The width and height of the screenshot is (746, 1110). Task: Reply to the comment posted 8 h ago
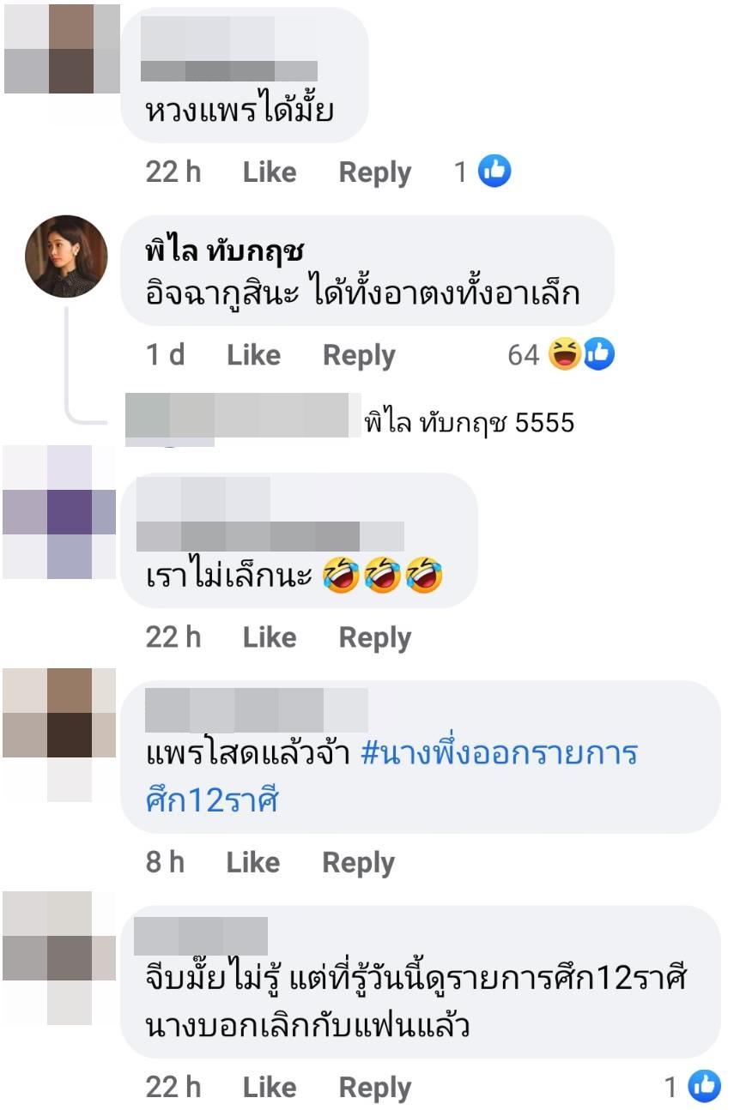tap(359, 862)
